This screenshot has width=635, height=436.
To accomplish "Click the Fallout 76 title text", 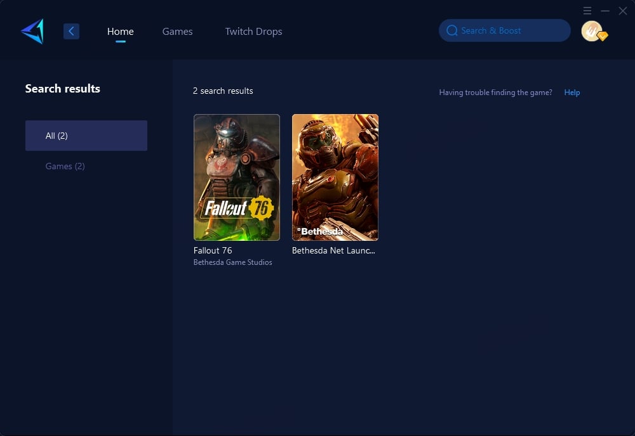I will pyautogui.click(x=213, y=250).
